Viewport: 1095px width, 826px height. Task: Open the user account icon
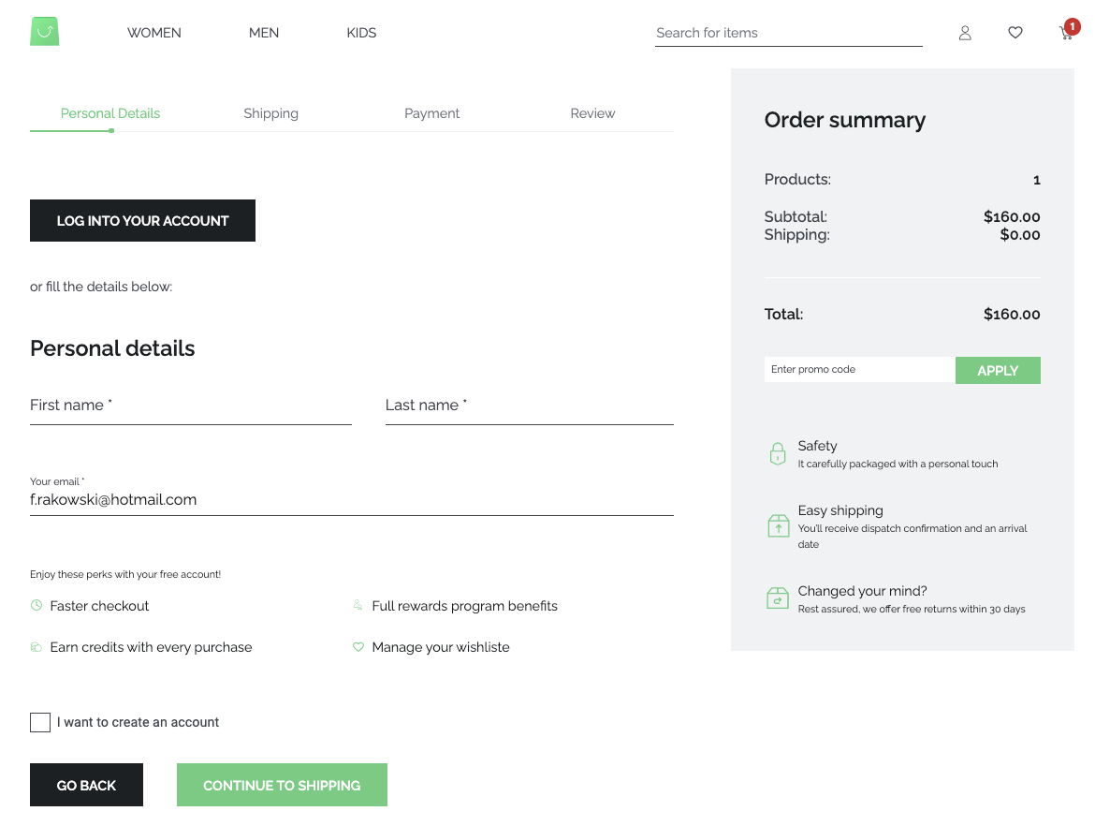964,33
